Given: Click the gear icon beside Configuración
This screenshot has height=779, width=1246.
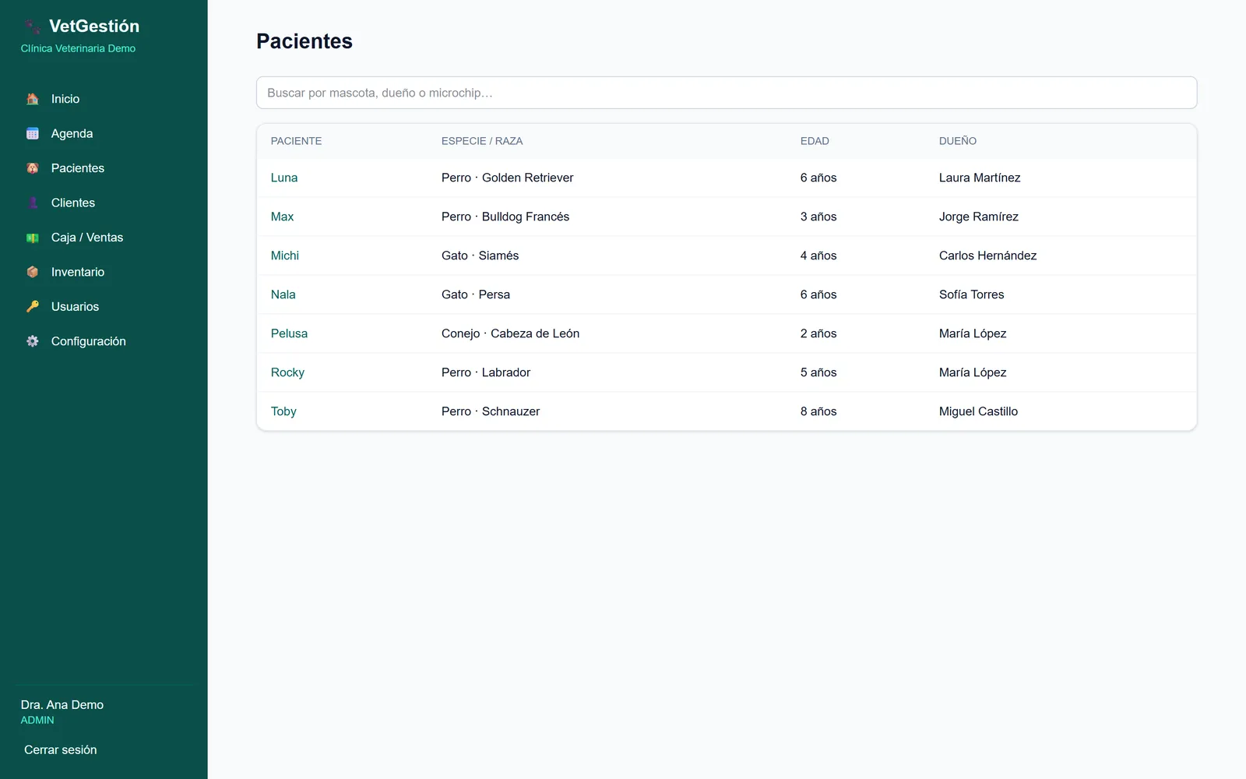Looking at the screenshot, I should click(x=32, y=341).
